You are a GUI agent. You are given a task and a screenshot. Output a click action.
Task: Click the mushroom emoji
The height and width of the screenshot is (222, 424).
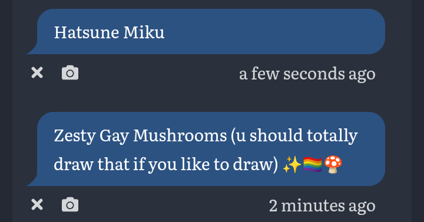click(333, 164)
